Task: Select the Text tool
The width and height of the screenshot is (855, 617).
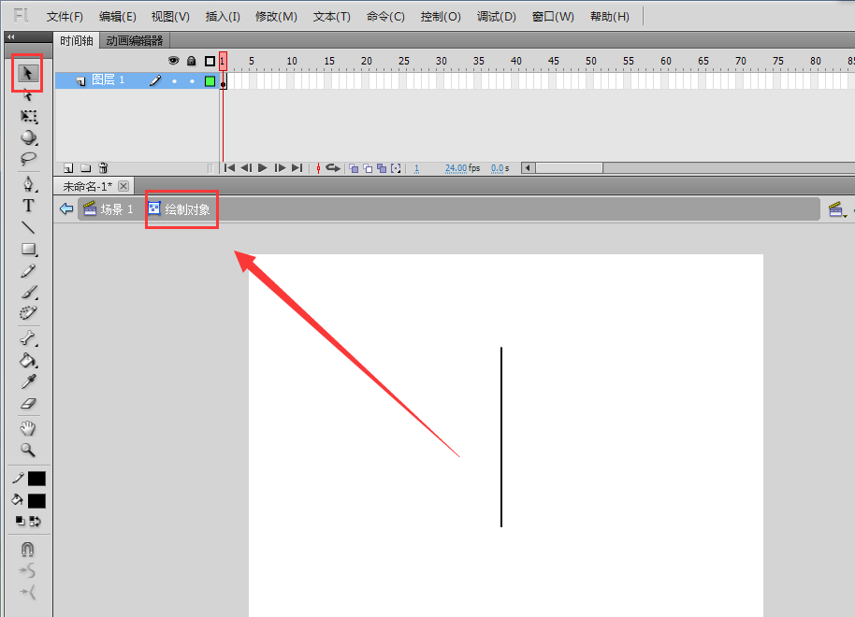Action: coord(28,206)
